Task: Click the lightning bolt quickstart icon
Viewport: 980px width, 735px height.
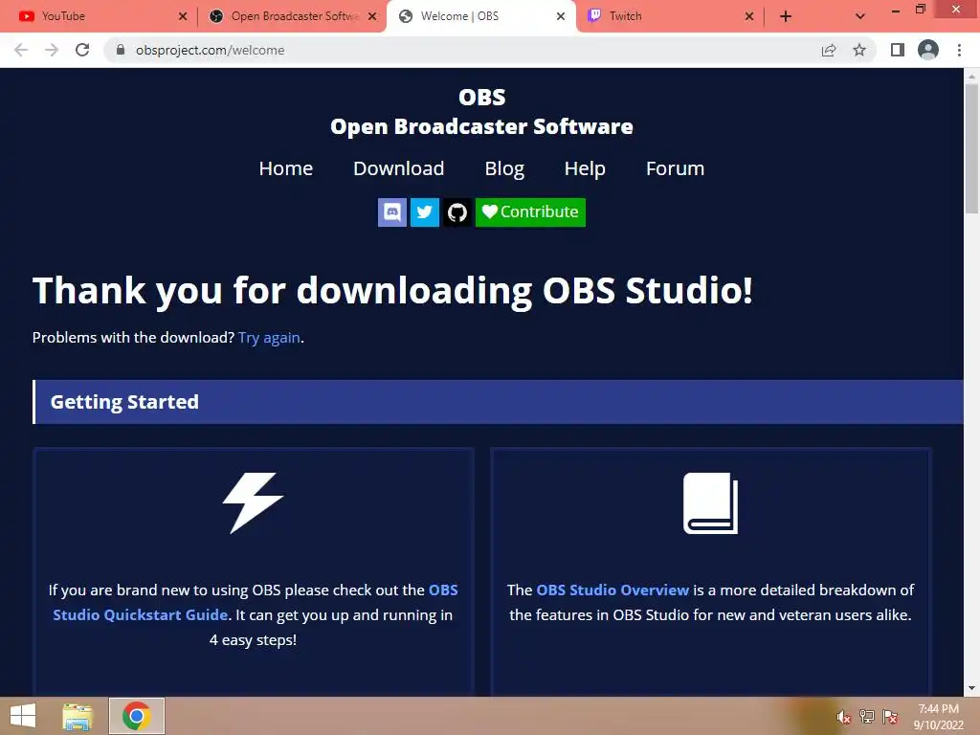Action: [x=253, y=502]
